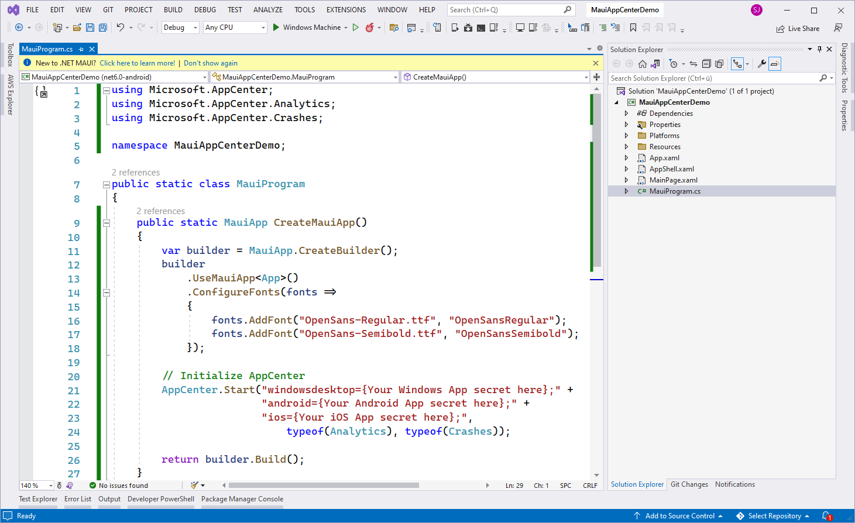Click the Undo arrow icon
855x523 pixels.
click(120, 27)
